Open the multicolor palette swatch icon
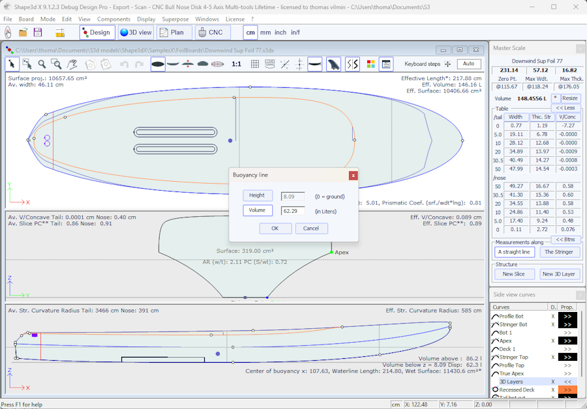Viewport: 587px width, 409px height. click(x=370, y=64)
